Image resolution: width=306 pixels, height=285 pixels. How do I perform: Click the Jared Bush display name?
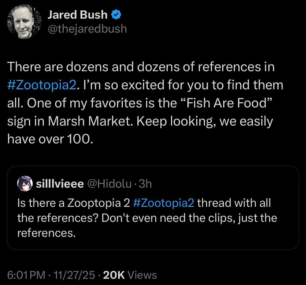pyautogui.click(x=77, y=14)
